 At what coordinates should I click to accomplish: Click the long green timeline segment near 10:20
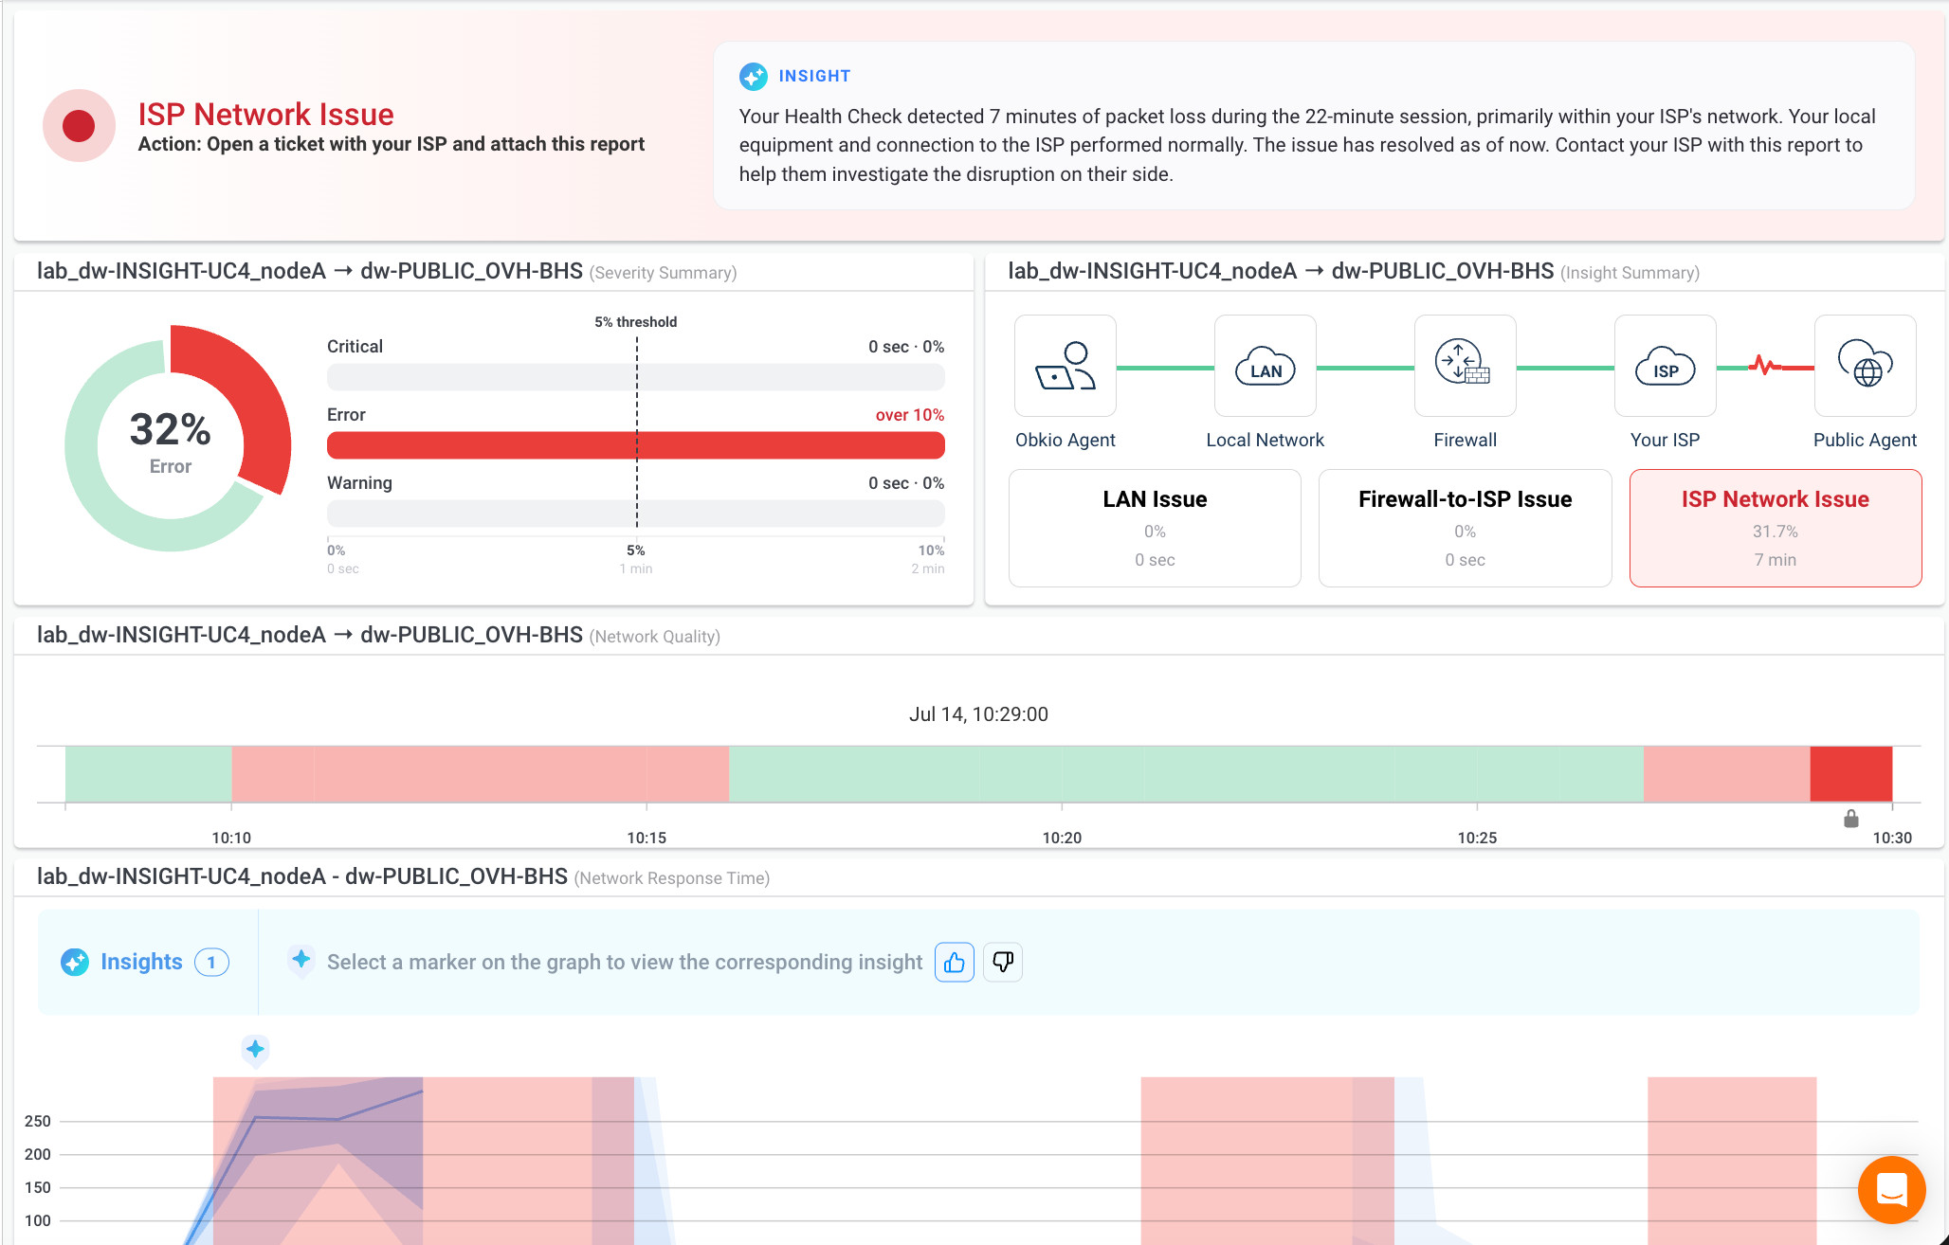(1186, 774)
